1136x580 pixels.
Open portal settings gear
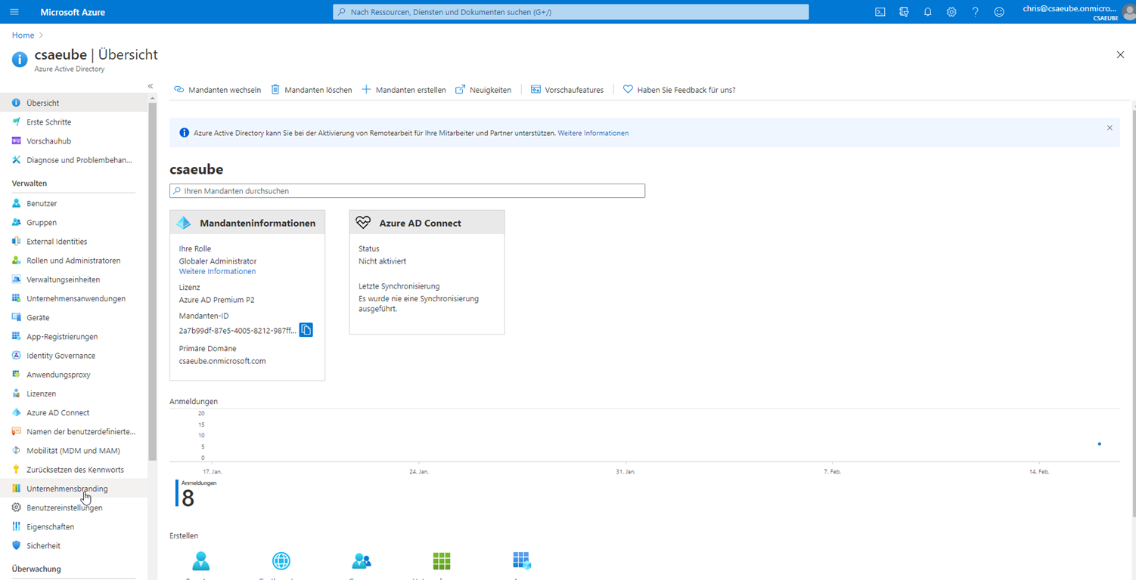951,12
